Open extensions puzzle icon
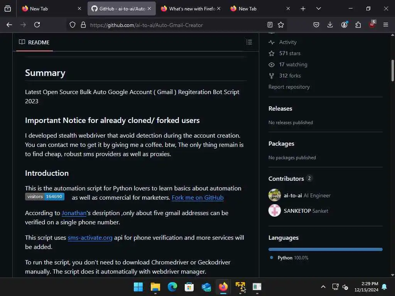 pyautogui.click(x=358, y=25)
